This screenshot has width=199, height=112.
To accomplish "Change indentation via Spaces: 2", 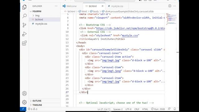I will 118,109.
